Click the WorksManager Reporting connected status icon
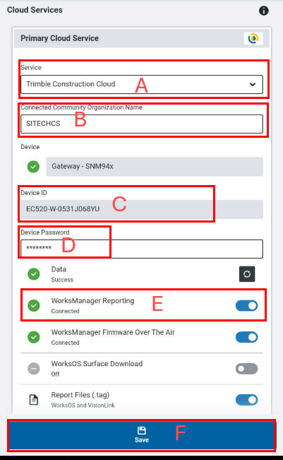Screen dimensions: 283x460 [x=34, y=305]
